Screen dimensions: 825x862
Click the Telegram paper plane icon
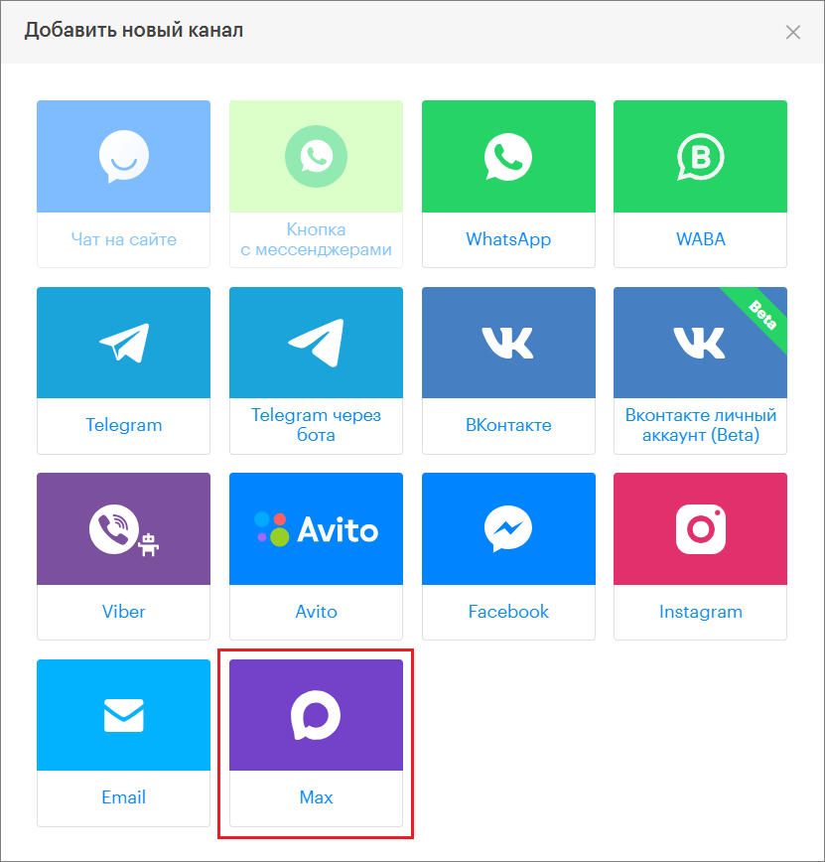[123, 343]
